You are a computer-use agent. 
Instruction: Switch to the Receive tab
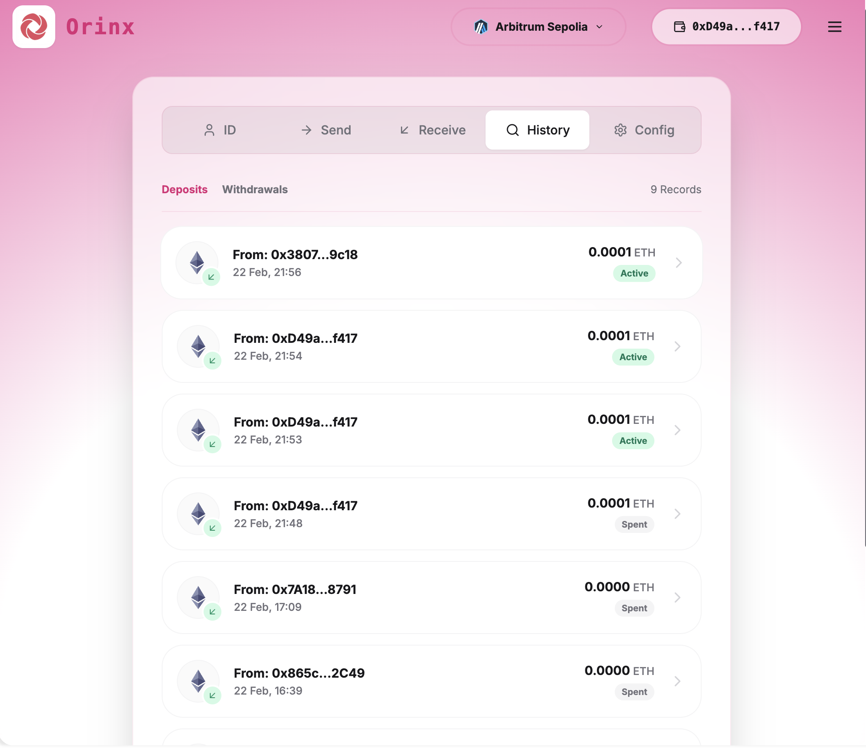coord(432,130)
